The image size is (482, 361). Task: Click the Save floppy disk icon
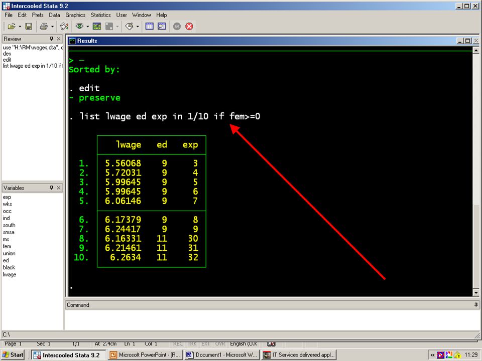pyautogui.click(x=29, y=27)
